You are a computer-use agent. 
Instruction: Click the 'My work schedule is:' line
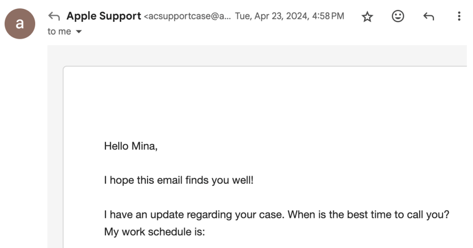point(155,232)
